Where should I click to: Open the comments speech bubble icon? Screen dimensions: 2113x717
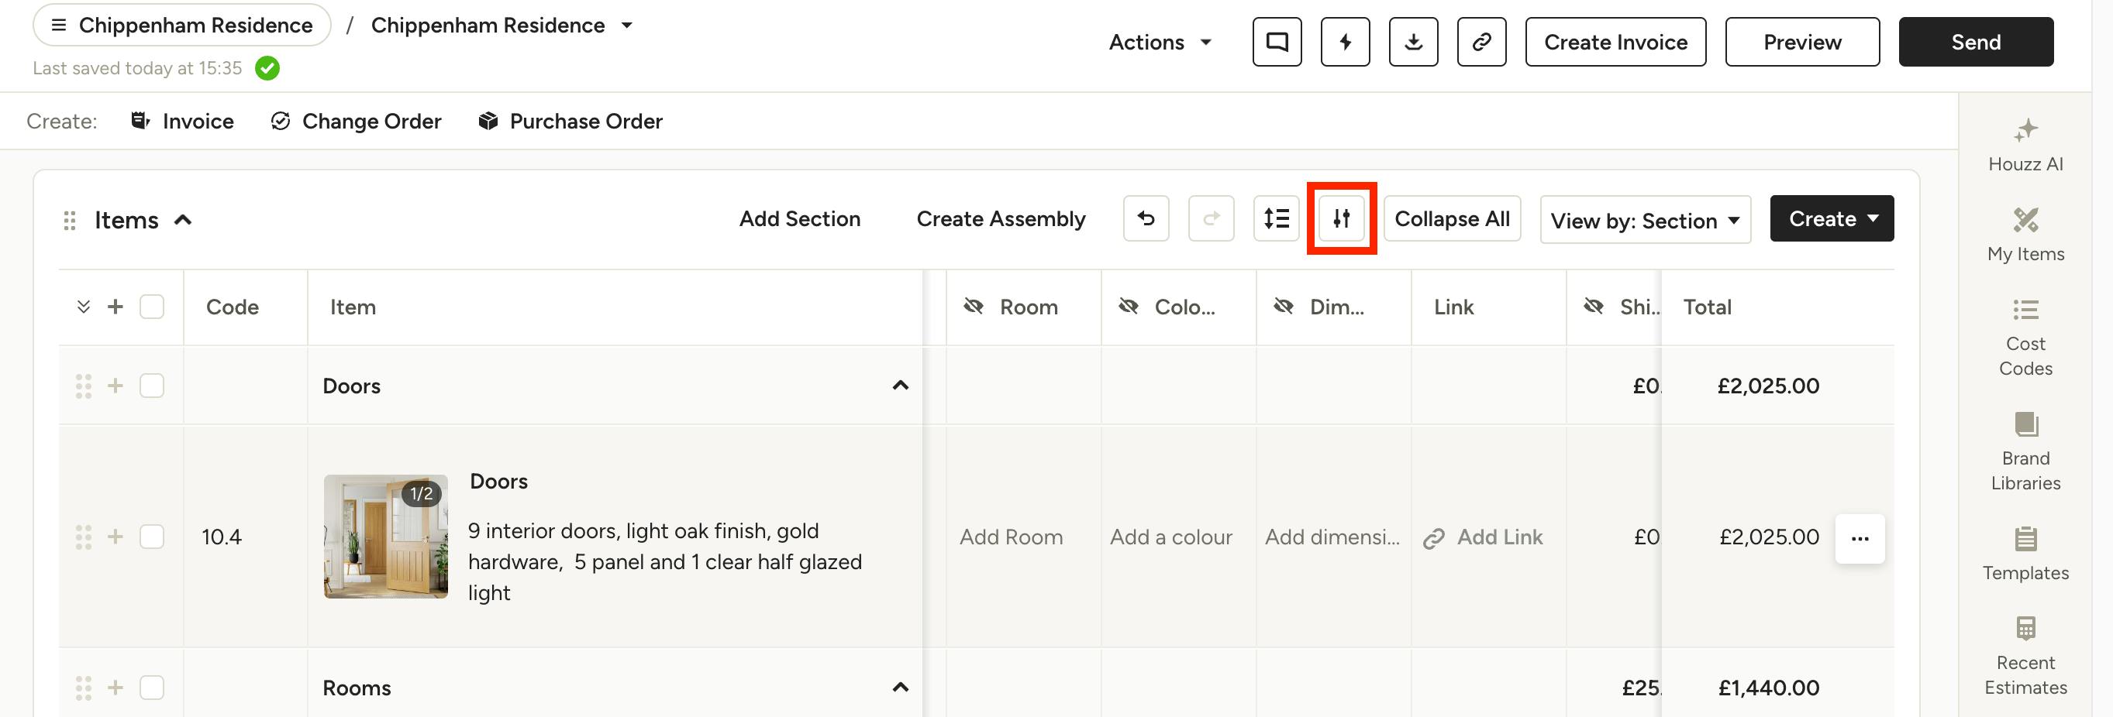[1277, 42]
